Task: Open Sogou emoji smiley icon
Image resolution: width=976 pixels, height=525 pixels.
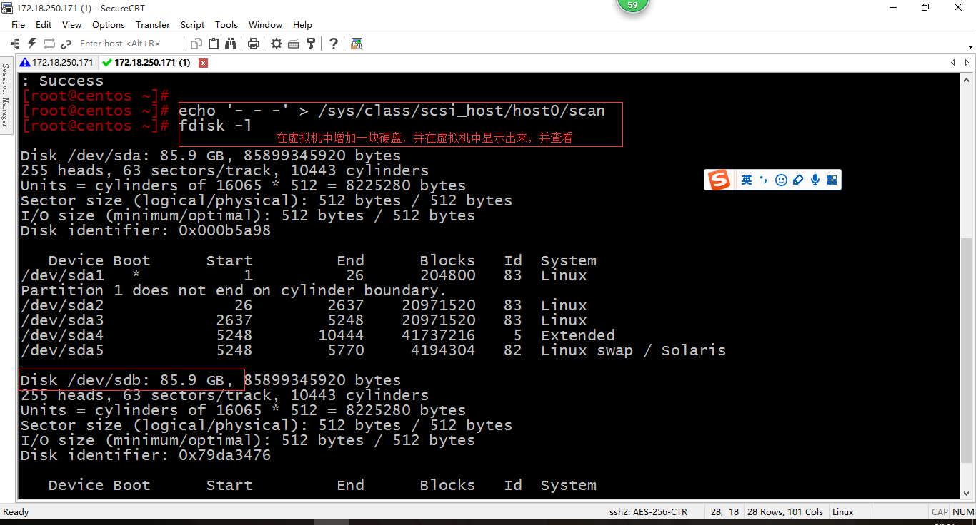Action: 781,180
